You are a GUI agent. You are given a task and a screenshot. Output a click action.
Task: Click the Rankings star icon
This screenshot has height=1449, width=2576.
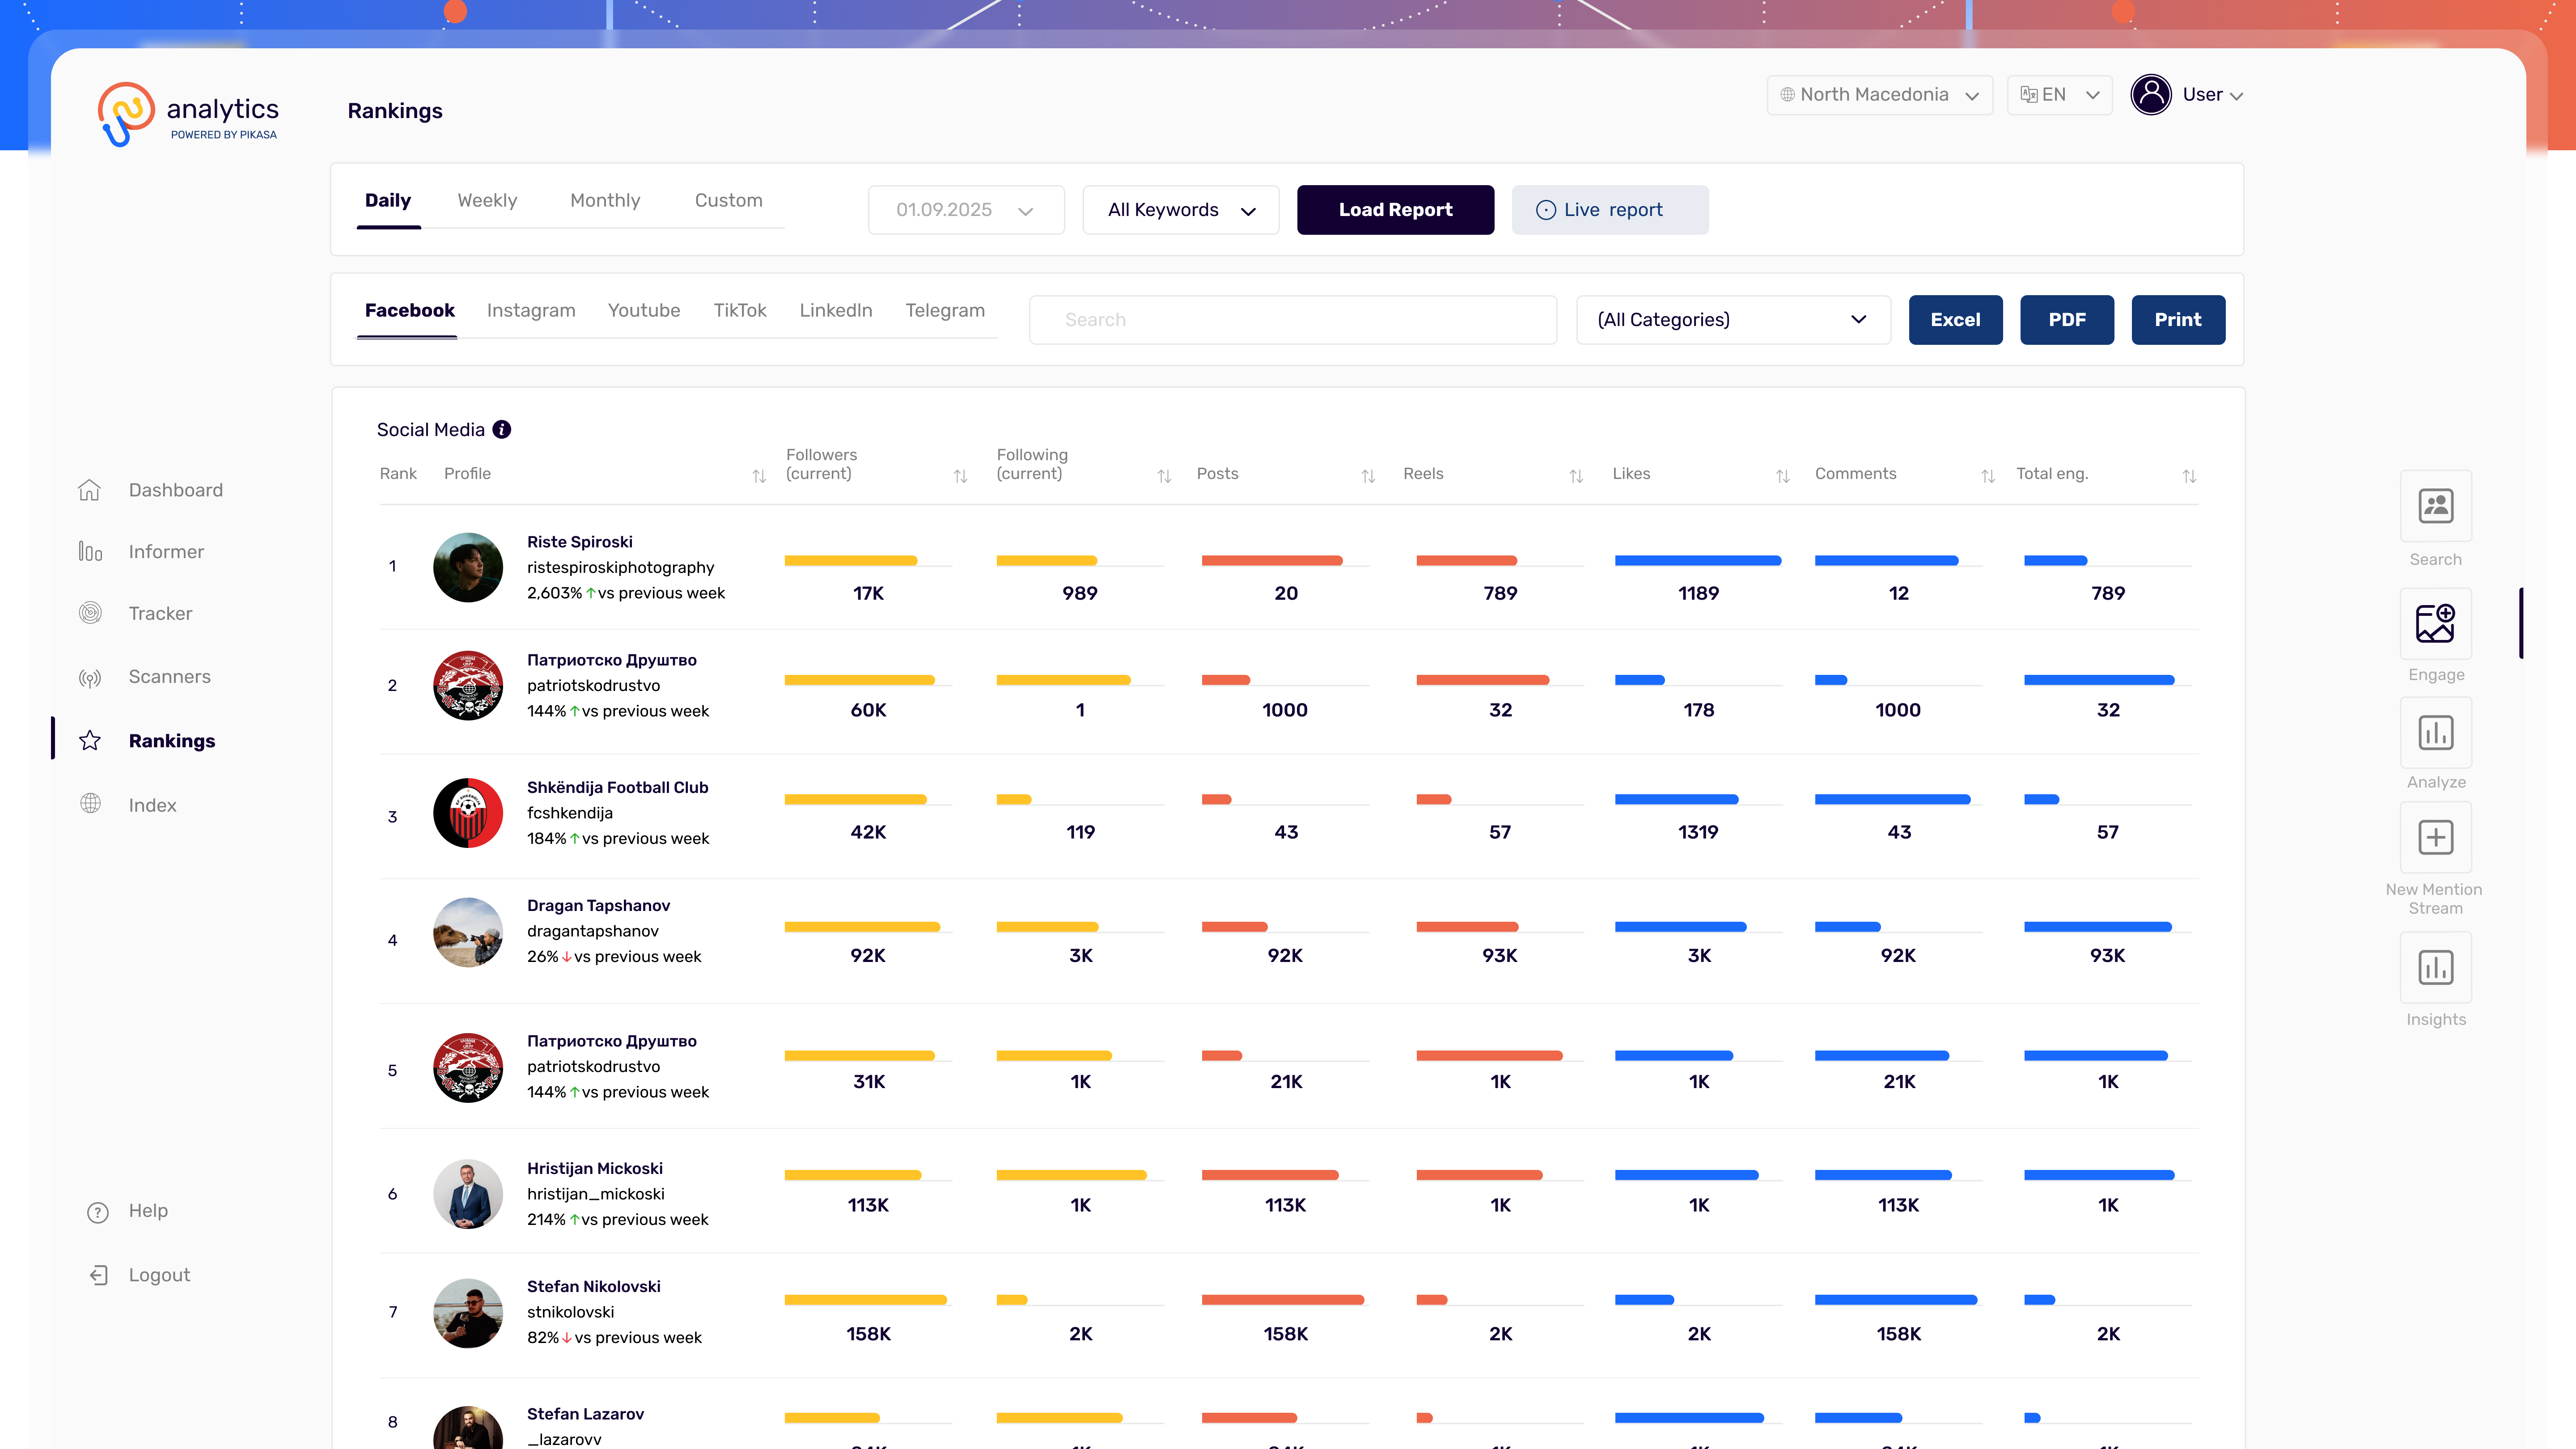(90, 740)
